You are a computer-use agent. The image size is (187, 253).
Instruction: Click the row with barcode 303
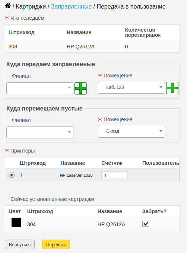pos(92,47)
